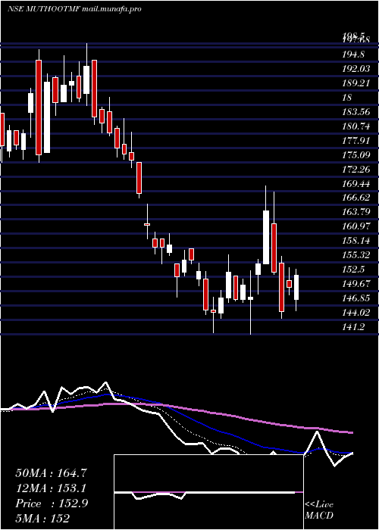This screenshot has height=530, width=379.
Task: Click the 192.03 price axis label
Action: 356,69
